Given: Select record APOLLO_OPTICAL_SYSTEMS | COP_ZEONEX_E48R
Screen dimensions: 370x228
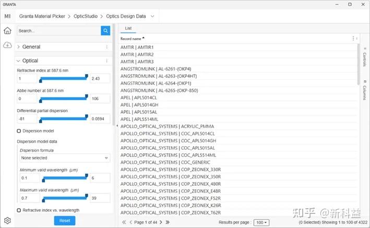Looking at the screenshot, I should point(171,191).
